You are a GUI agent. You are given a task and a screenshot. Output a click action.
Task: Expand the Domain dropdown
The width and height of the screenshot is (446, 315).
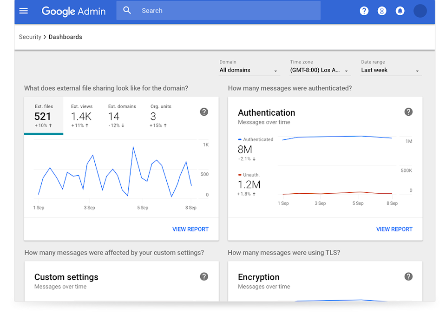[249, 70]
